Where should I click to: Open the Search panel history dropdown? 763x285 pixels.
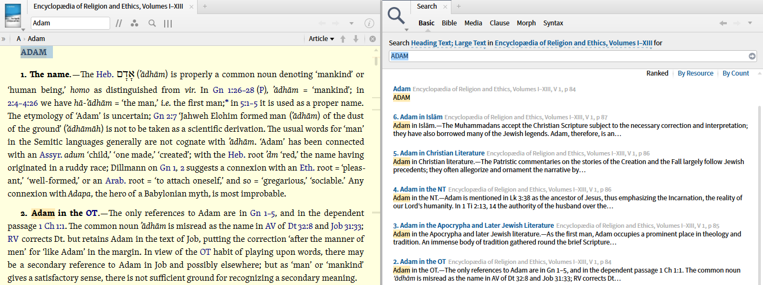[x=750, y=23]
